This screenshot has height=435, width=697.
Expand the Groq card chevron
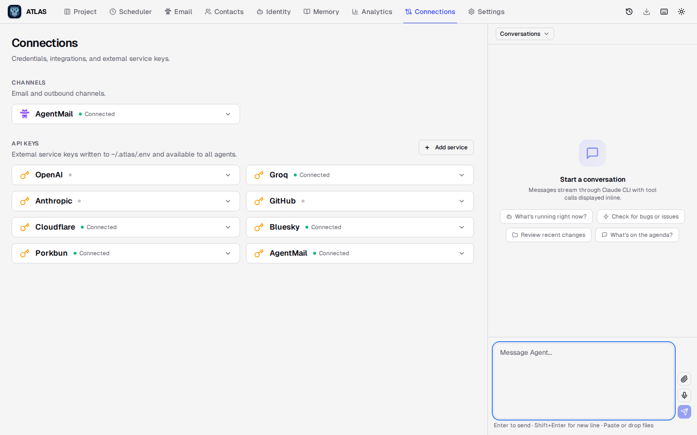click(462, 175)
